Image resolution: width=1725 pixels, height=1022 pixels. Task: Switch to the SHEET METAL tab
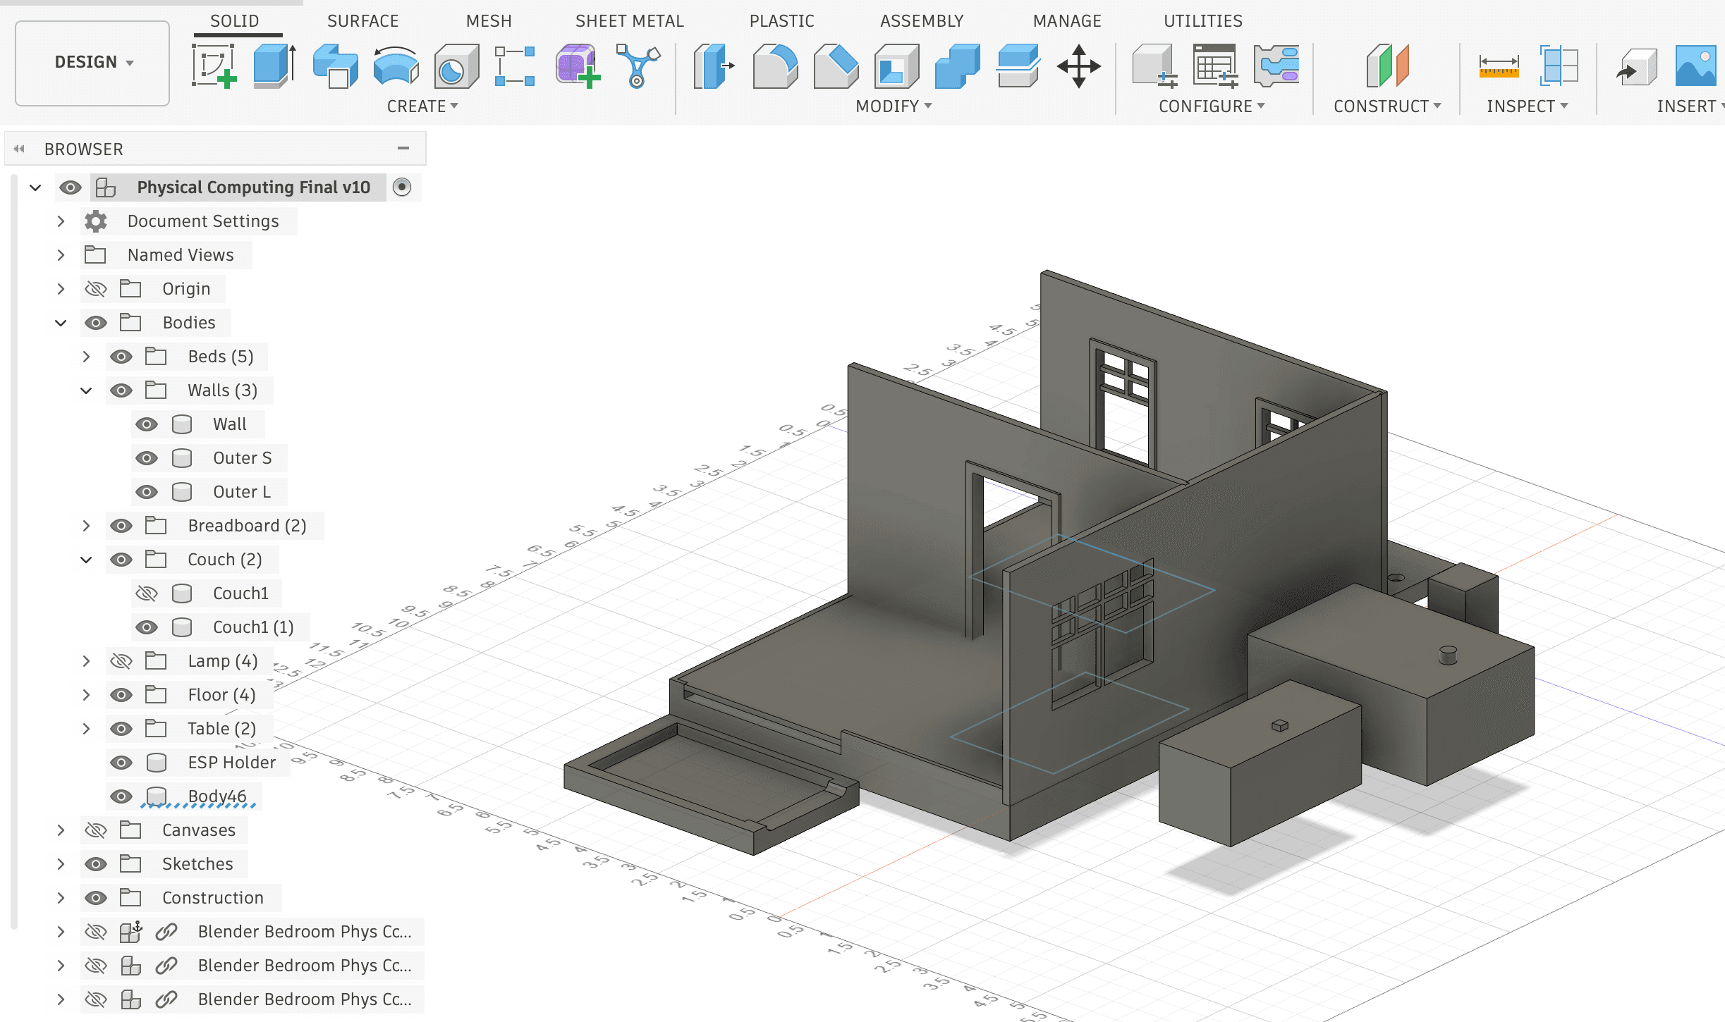(629, 21)
